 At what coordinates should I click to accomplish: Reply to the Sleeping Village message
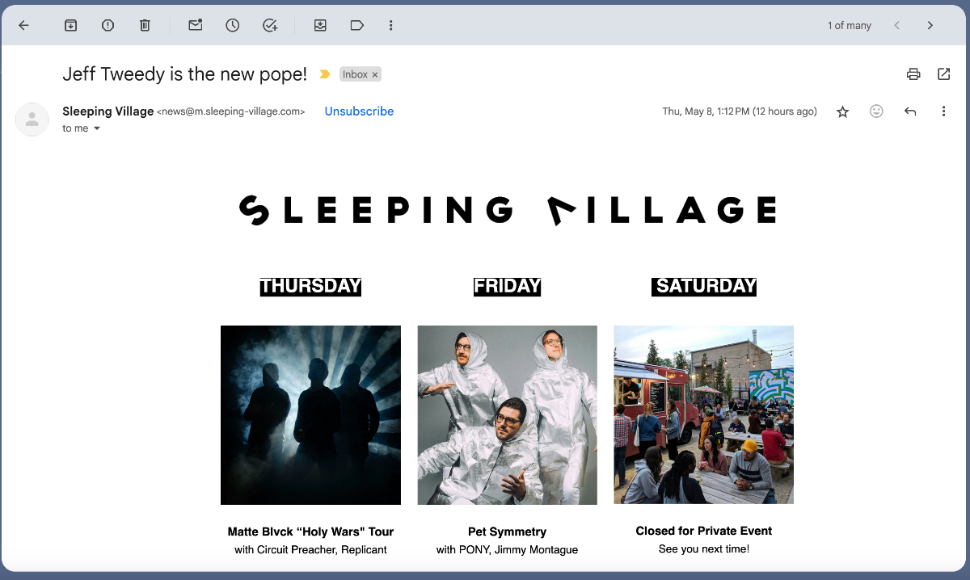point(910,111)
